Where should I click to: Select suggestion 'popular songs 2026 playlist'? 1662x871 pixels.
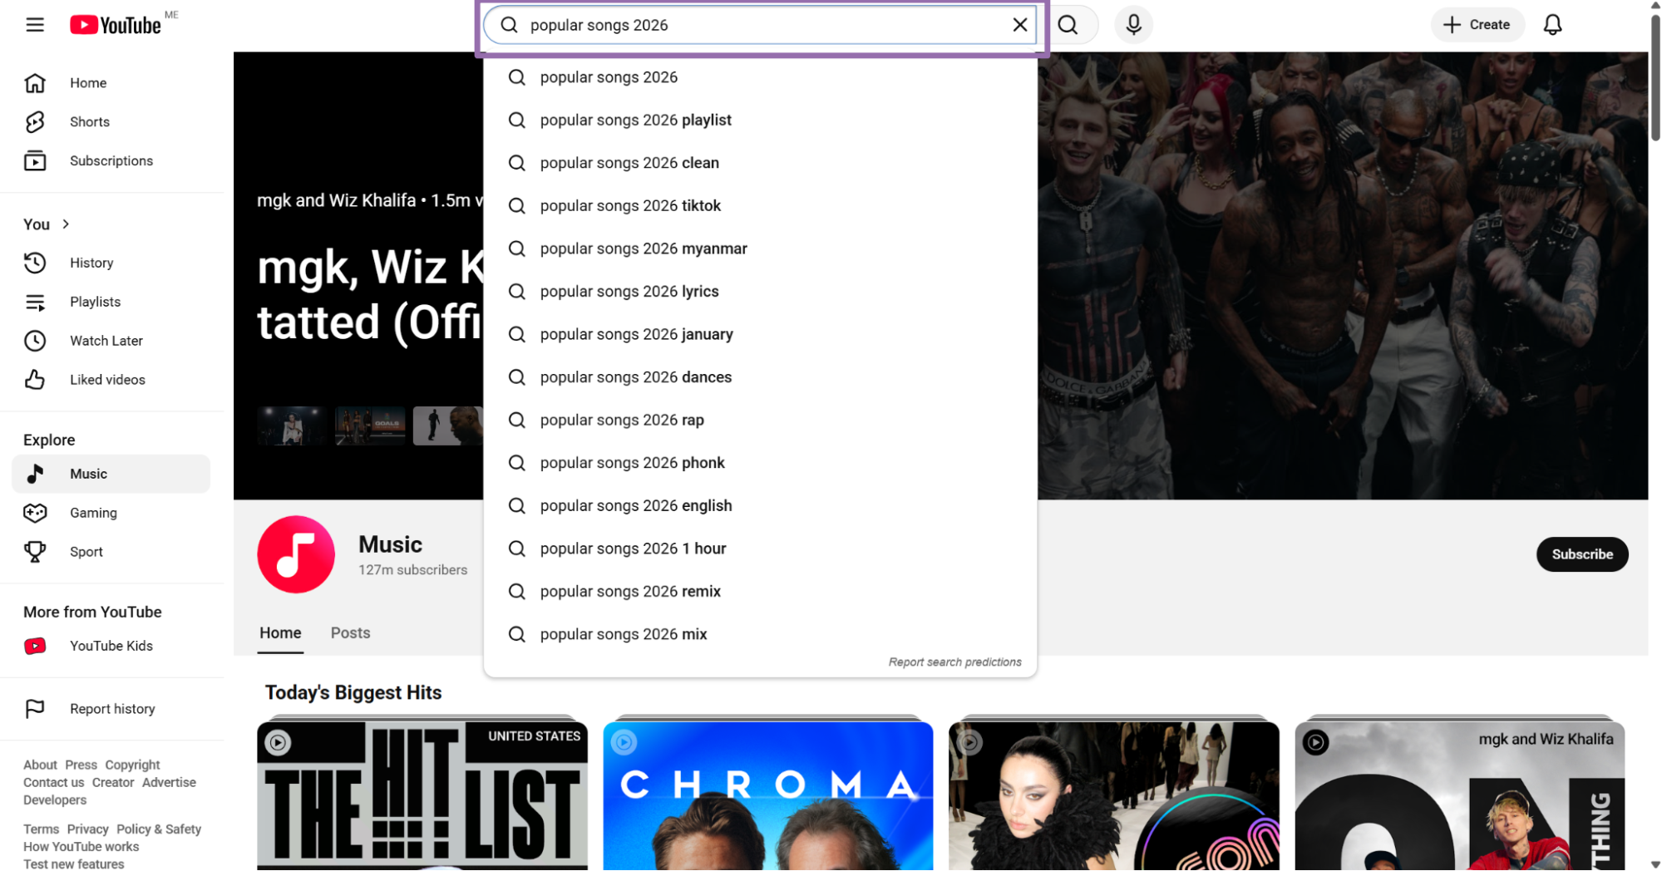[x=760, y=121]
